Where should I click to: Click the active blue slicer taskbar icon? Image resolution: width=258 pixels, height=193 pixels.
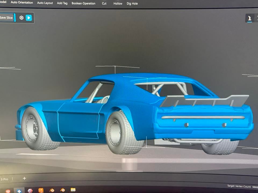click(x=19, y=191)
